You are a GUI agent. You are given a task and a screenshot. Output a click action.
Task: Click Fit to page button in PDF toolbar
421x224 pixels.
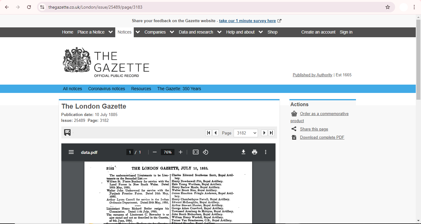tap(196, 152)
